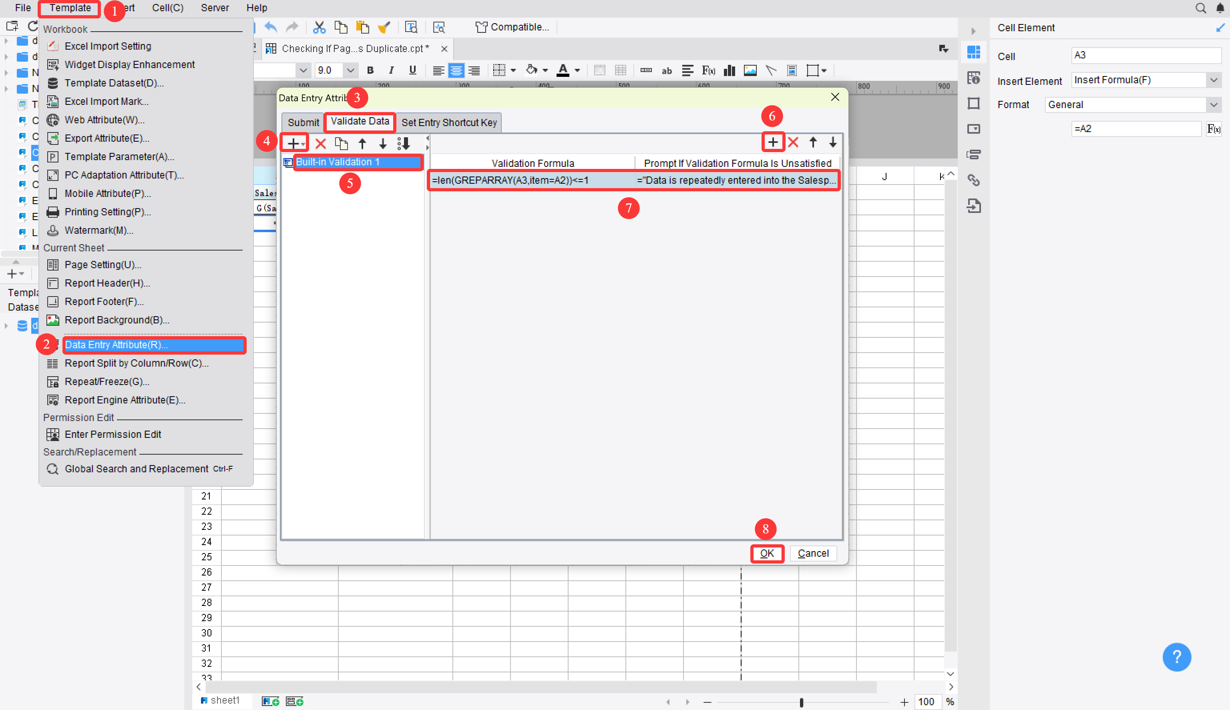Toggle Bold formatting button

[x=370, y=70]
